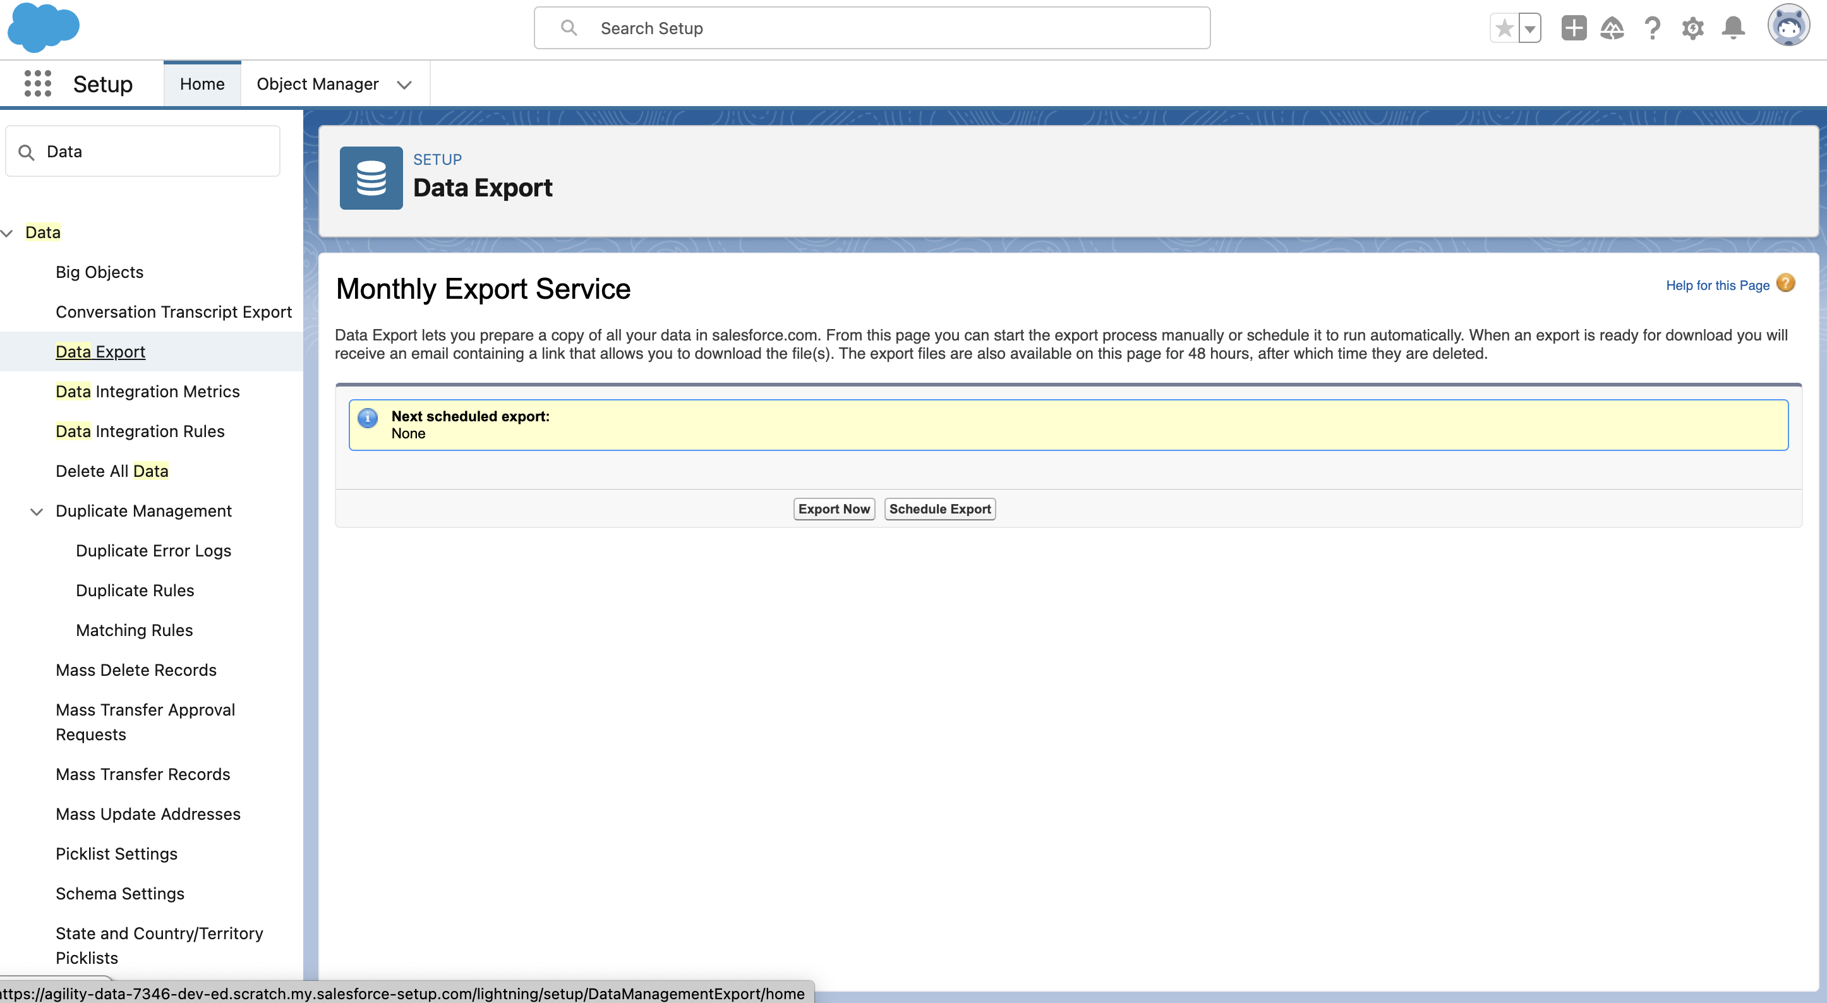Click the Search Setup field
The image size is (1827, 1003).
872,28
